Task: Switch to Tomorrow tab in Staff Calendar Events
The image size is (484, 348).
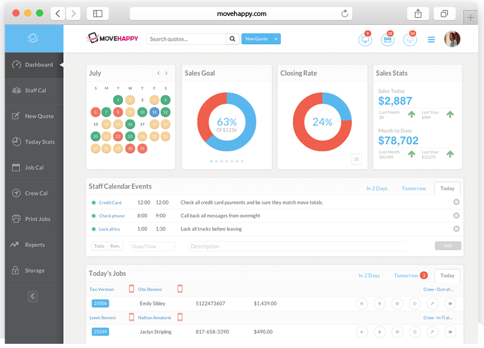Action: (x=414, y=188)
